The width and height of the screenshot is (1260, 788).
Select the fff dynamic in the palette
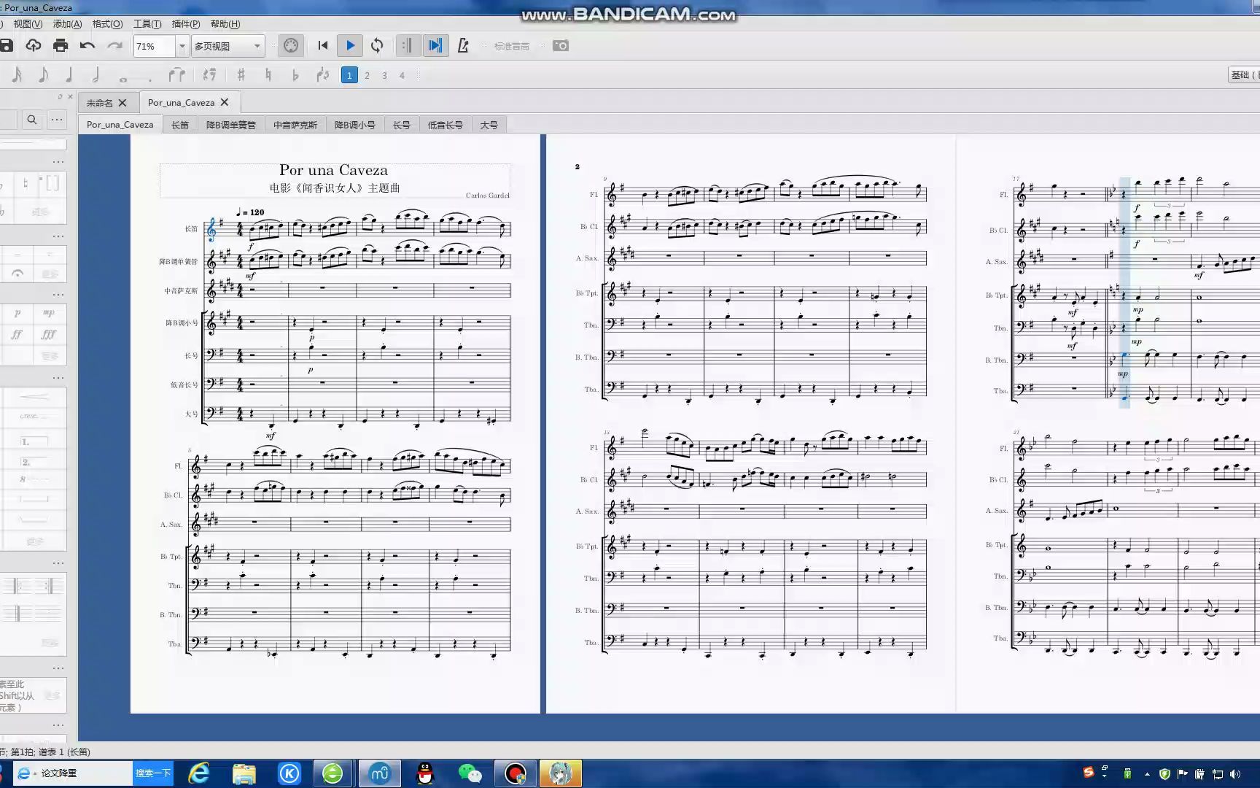coord(49,334)
